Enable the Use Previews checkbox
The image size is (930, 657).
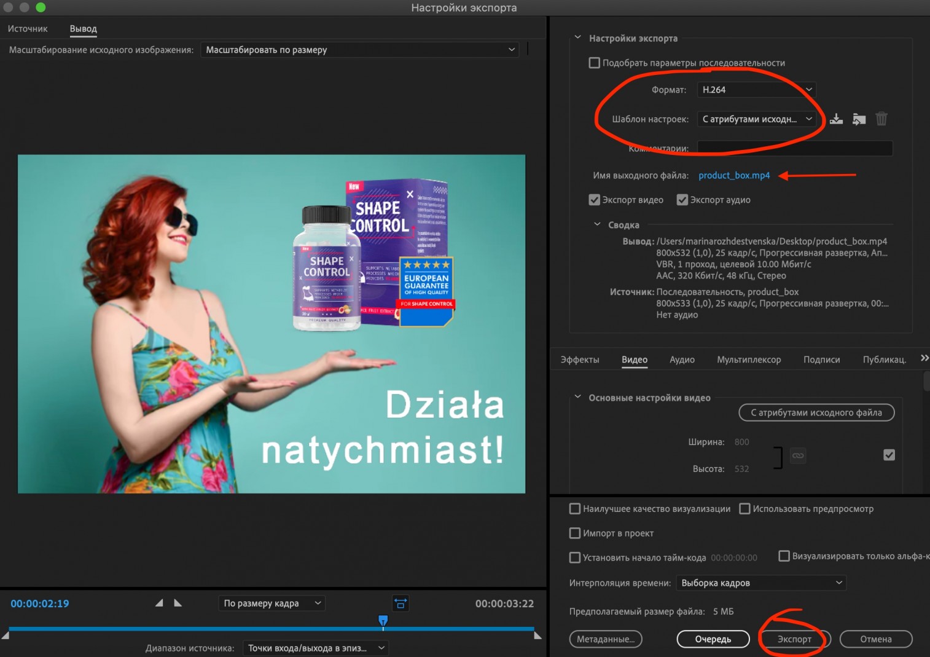(x=744, y=509)
